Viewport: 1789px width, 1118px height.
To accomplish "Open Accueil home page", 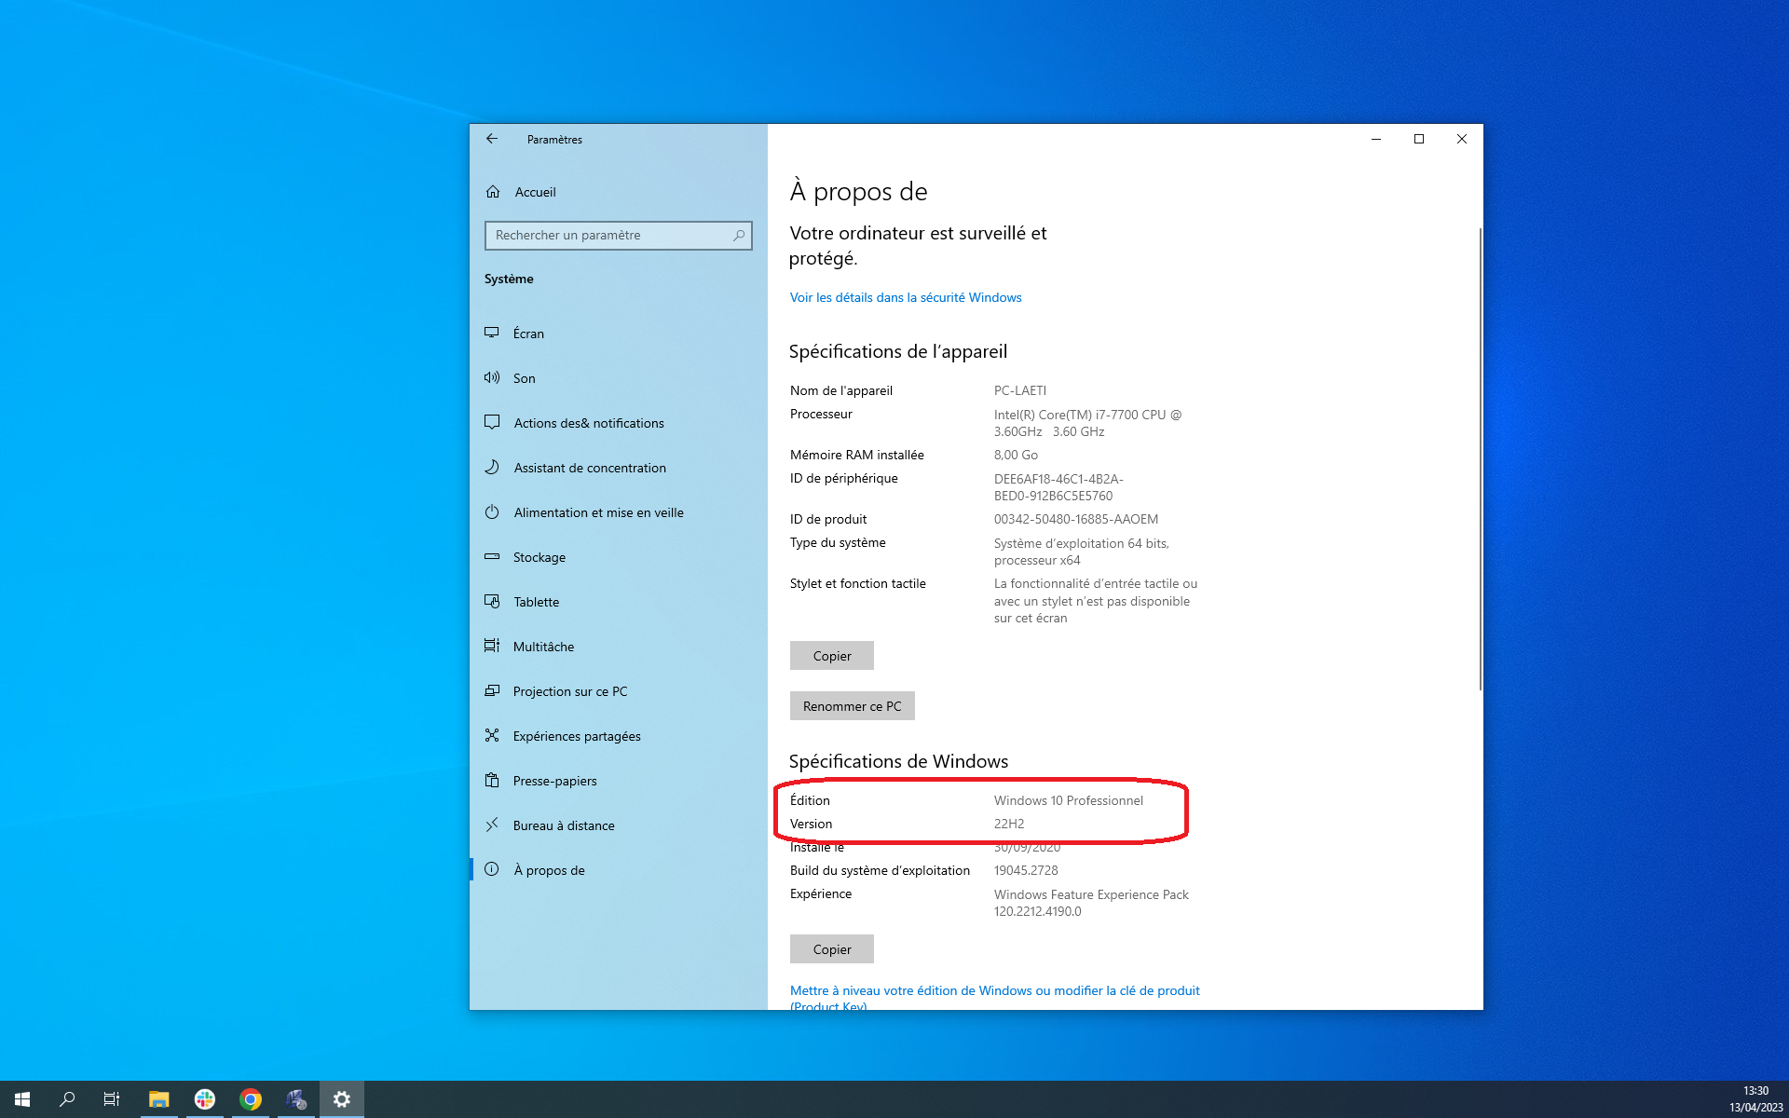I will pyautogui.click(x=535, y=192).
